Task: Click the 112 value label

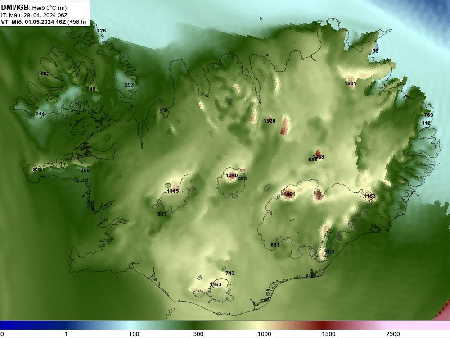Action: [x=426, y=123]
